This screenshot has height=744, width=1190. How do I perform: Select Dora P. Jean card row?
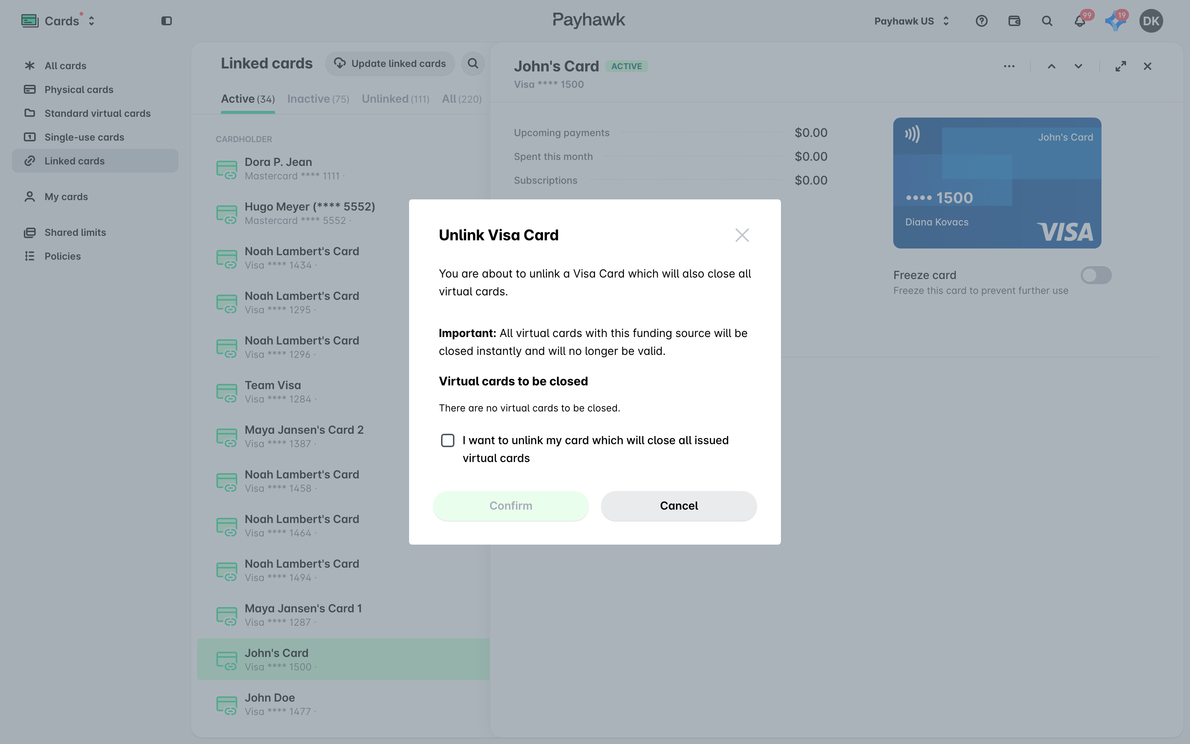(x=343, y=169)
